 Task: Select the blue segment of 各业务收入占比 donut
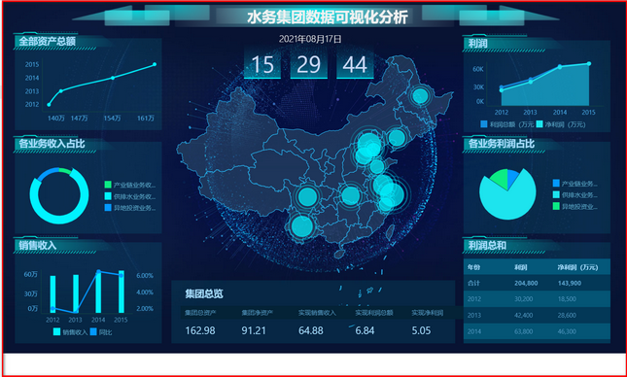(49, 174)
